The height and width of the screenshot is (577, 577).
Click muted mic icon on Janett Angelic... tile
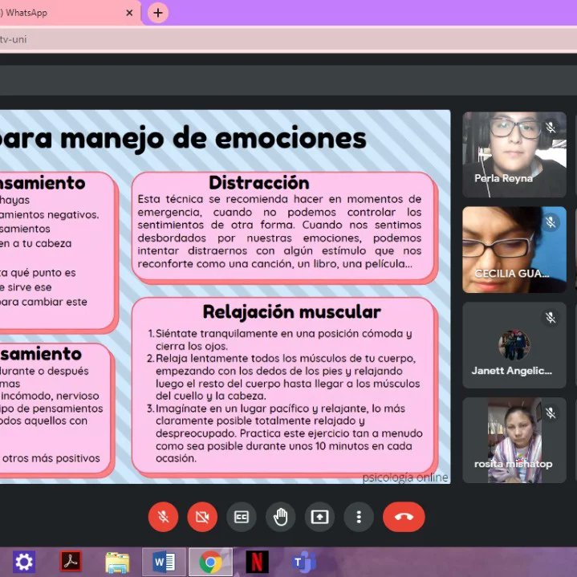pyautogui.click(x=551, y=318)
